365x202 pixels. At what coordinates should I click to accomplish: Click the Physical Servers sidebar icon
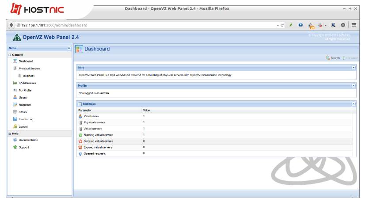(15, 68)
